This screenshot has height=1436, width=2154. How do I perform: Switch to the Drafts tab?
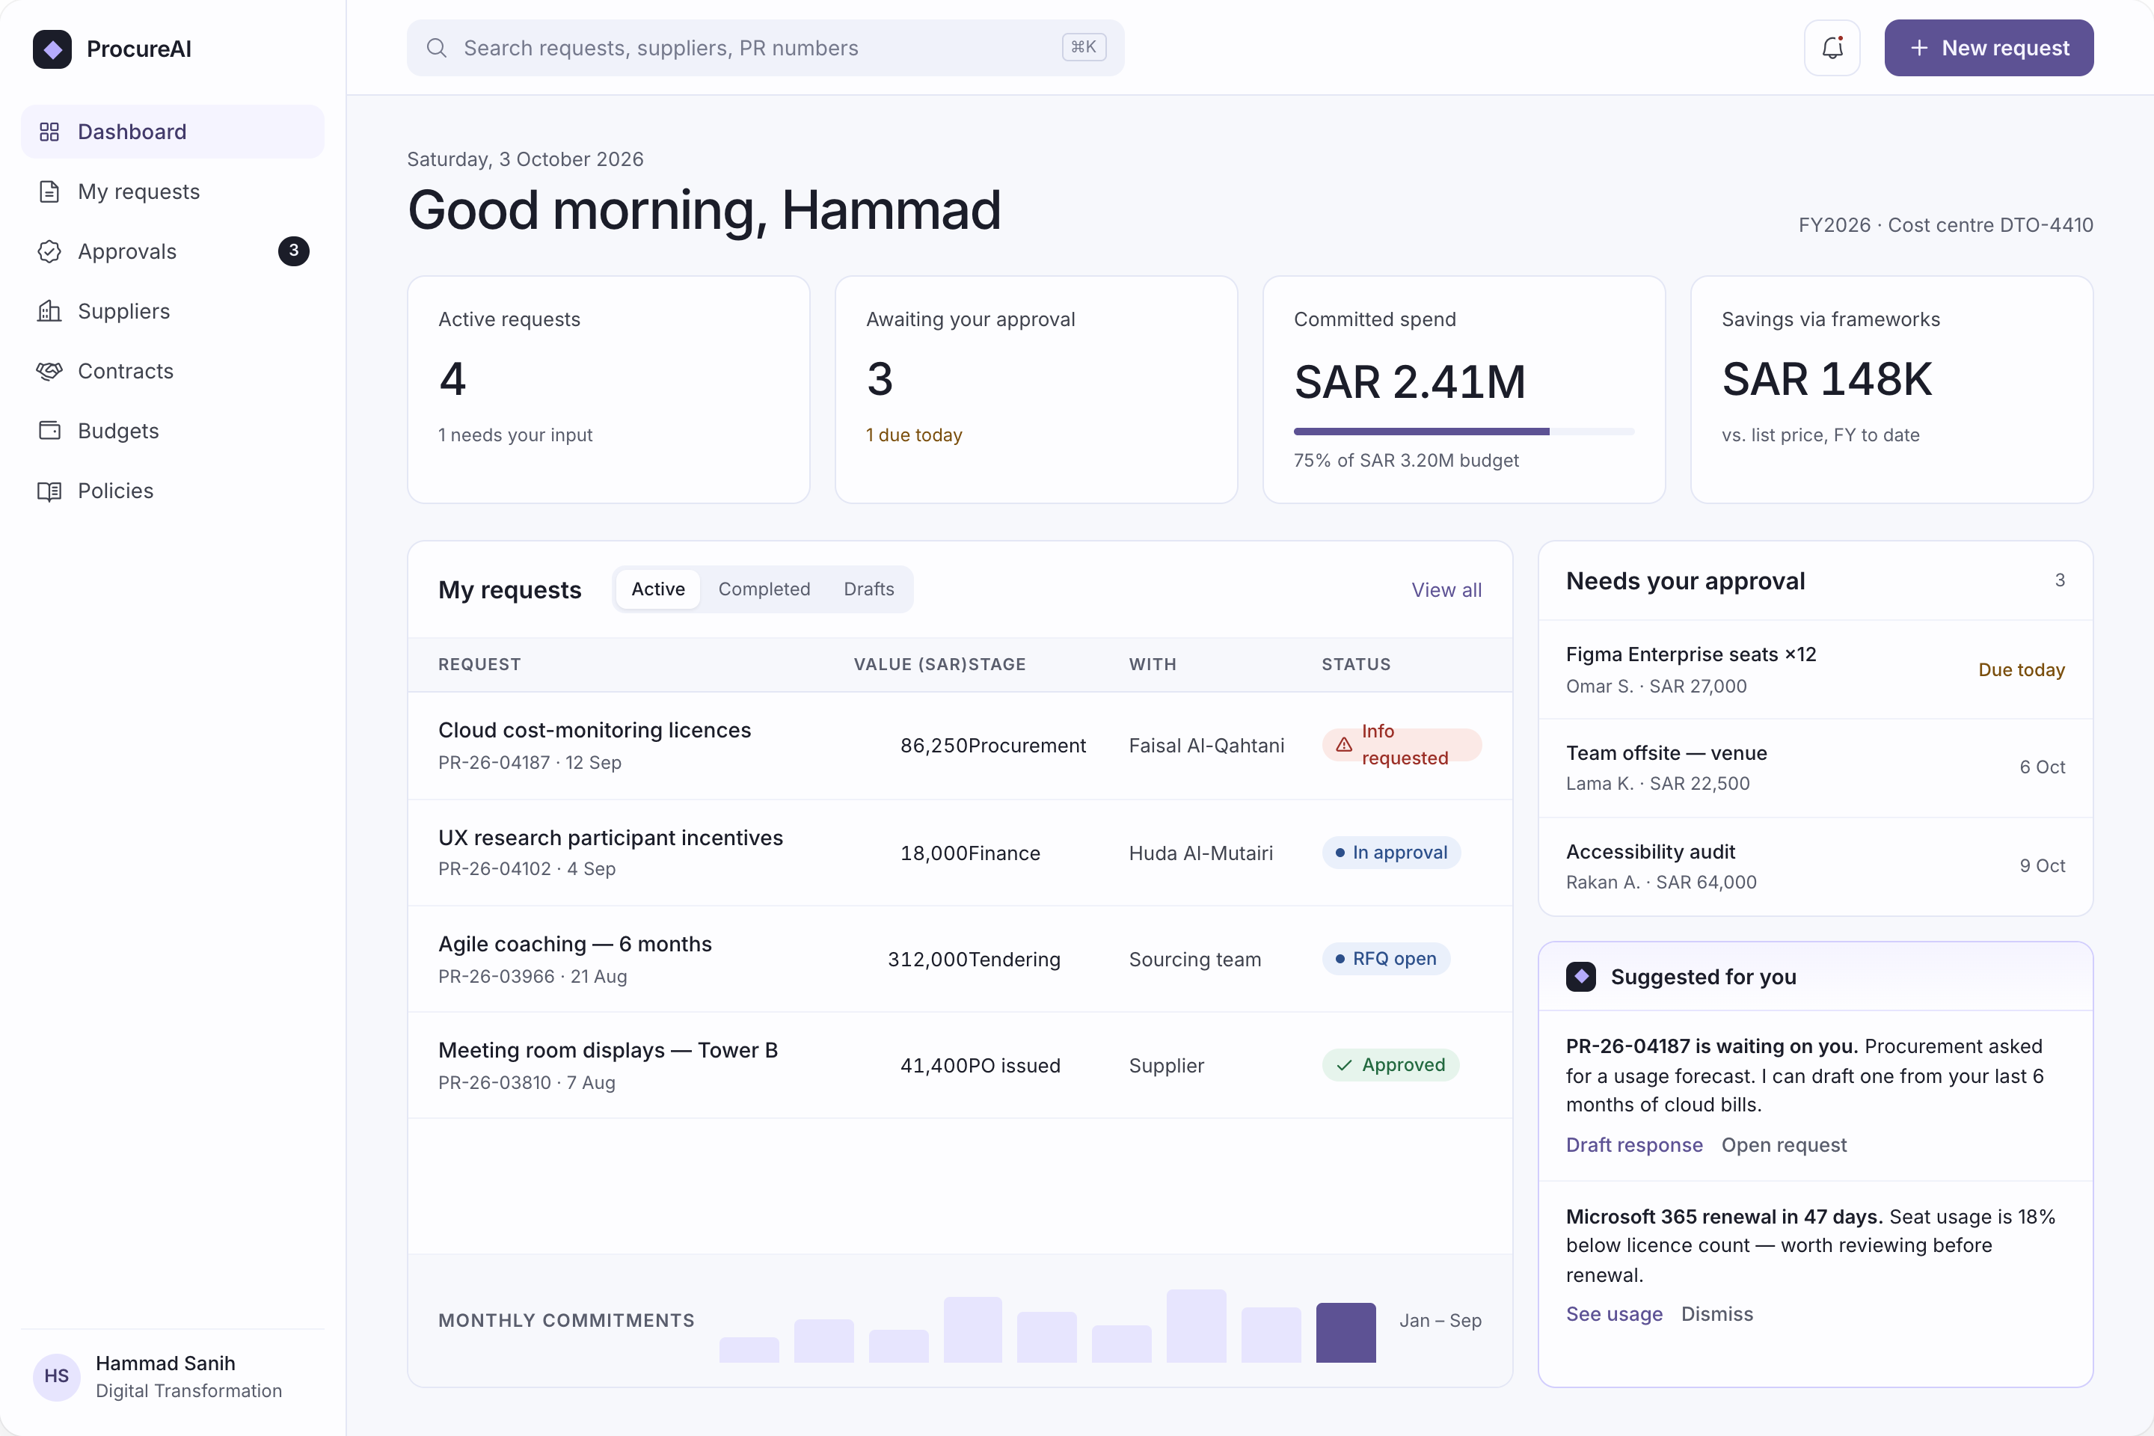click(x=868, y=589)
